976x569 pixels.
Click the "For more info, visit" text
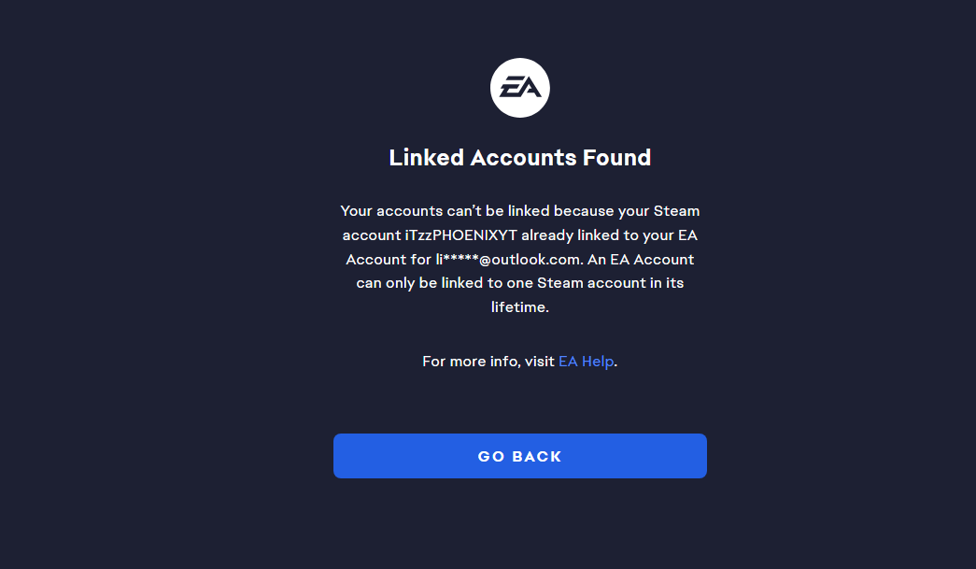pyautogui.click(x=488, y=362)
